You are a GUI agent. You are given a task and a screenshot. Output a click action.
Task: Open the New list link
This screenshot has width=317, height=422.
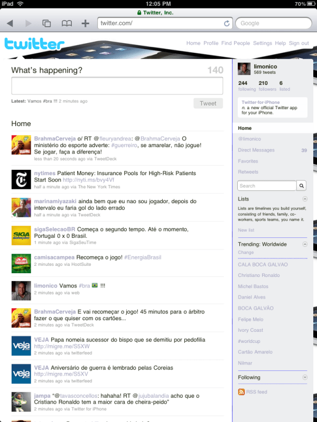point(246,230)
